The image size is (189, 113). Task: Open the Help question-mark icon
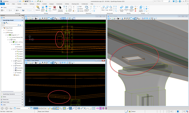[x=176, y=1]
